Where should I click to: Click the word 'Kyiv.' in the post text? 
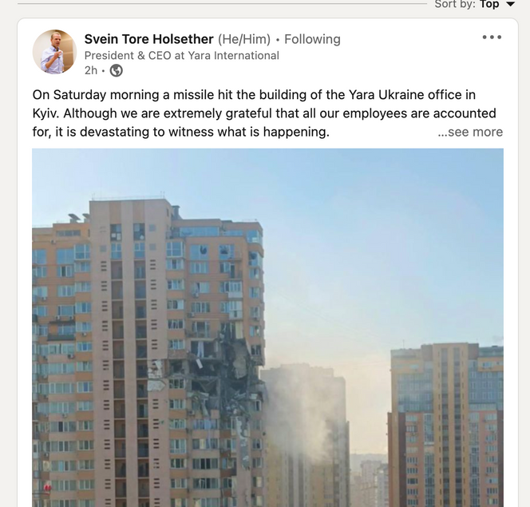[45, 113]
